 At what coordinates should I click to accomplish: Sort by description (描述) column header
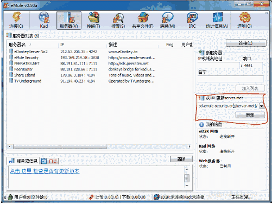coord(132,44)
